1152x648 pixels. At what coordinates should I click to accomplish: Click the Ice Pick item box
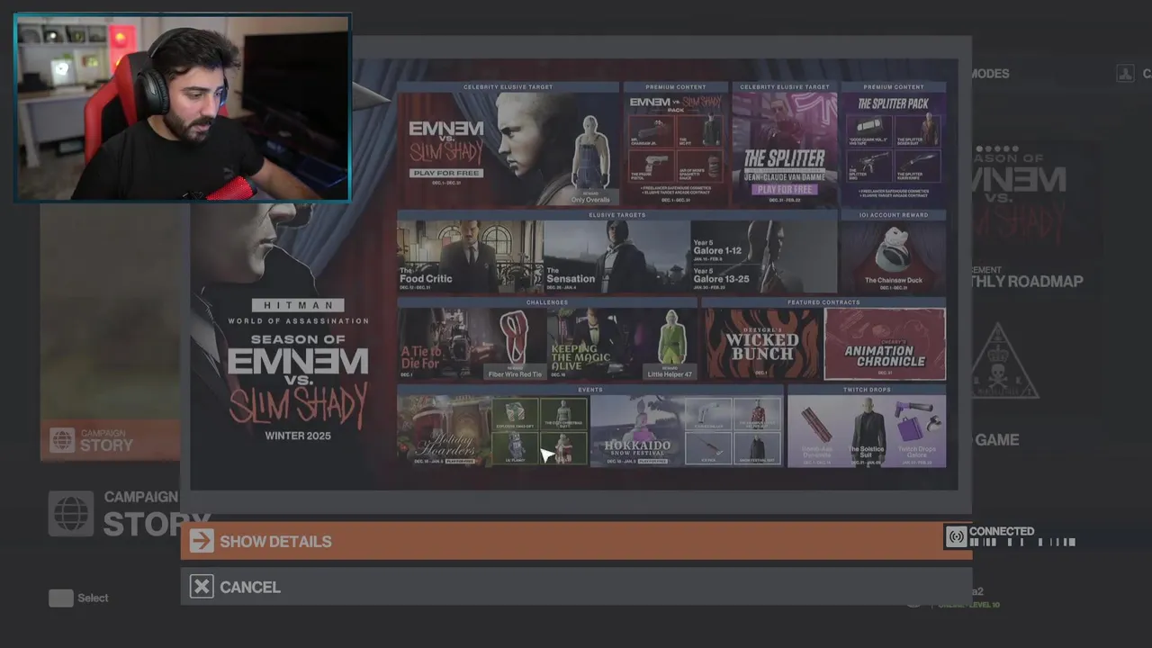click(x=707, y=447)
